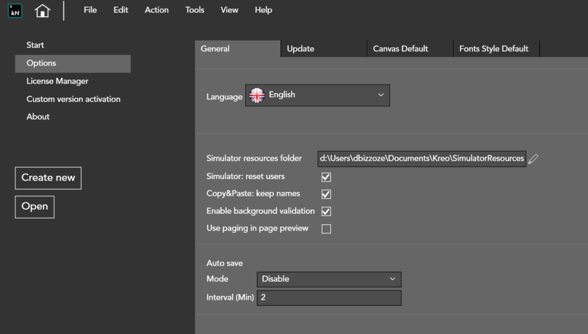
Task: Open the Language dropdown
Action: pyautogui.click(x=317, y=95)
